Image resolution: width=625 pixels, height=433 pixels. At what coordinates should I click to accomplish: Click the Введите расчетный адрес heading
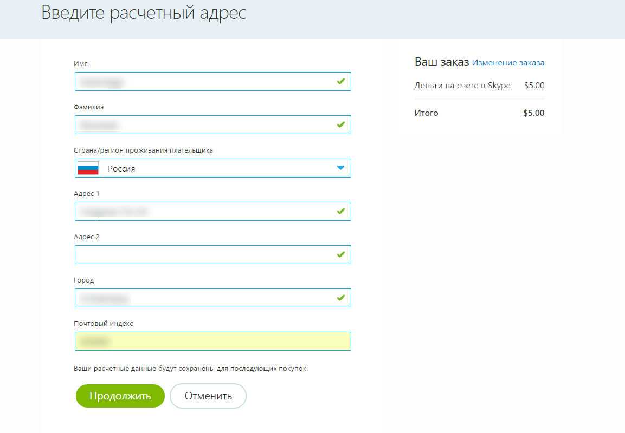(x=144, y=13)
